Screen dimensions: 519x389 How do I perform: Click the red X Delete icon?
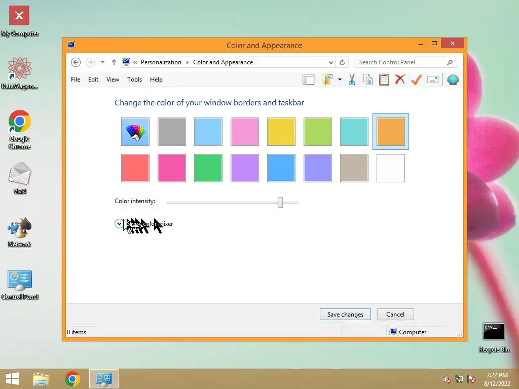click(400, 80)
